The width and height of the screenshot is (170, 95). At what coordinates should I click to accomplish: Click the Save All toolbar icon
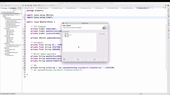coord(6,5)
